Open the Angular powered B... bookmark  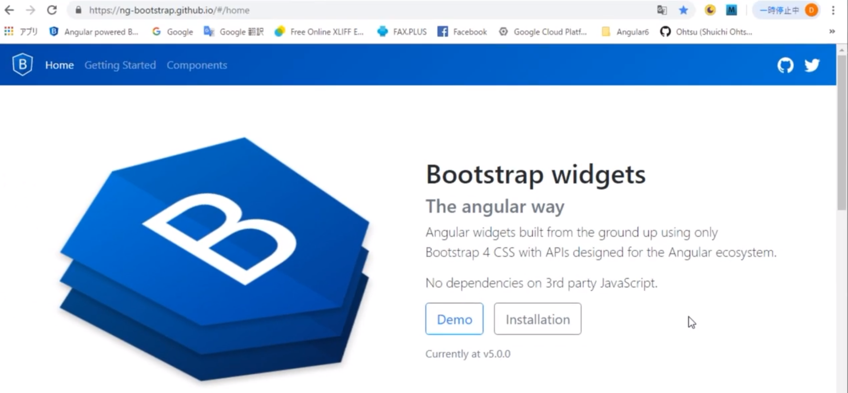coord(94,32)
